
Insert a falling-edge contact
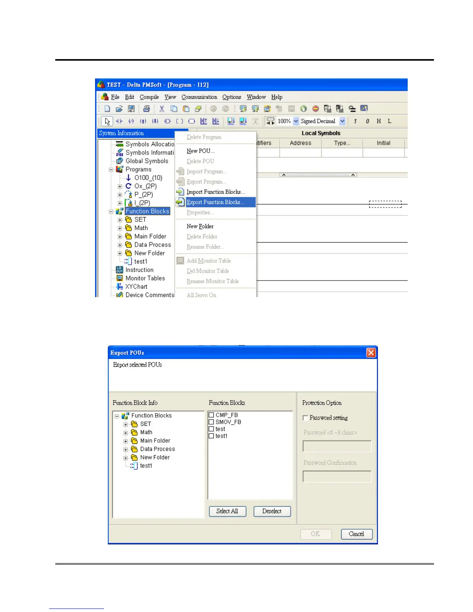(155, 121)
